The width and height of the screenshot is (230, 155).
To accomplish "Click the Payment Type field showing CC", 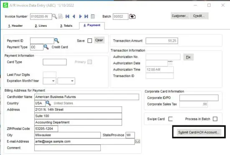I will tap(37, 47).
